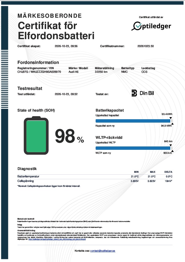Select the 645 km estimated WLTP value

pos(168,141)
